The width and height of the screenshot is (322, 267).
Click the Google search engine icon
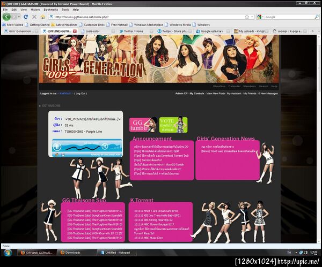pyautogui.click(x=259, y=17)
